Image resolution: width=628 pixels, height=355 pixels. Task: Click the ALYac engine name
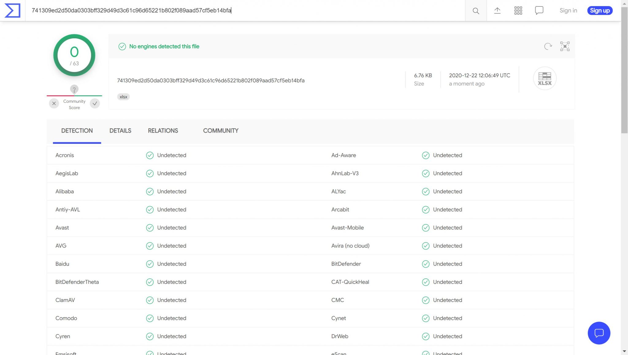click(x=339, y=191)
